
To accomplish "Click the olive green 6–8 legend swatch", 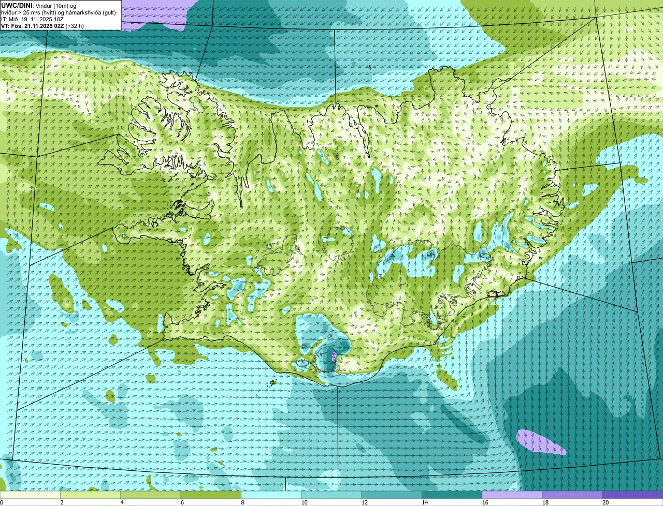I will pos(211,495).
